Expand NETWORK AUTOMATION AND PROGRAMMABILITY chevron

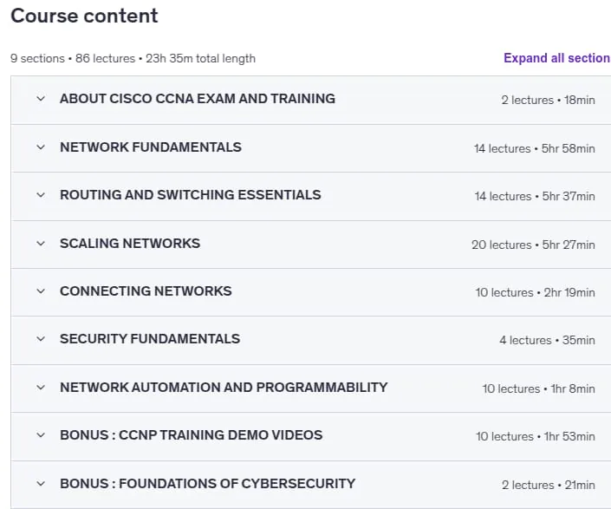point(41,388)
